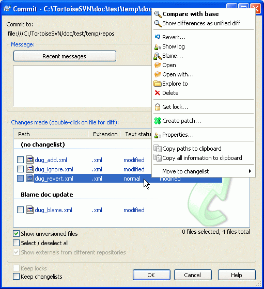The height and width of the screenshot is (289, 264).
Task: Click the dug_revert.xml file icon
Action: coord(30,179)
